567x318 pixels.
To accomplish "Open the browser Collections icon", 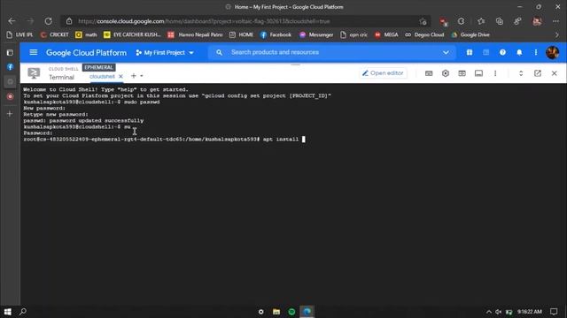I will (500, 21).
